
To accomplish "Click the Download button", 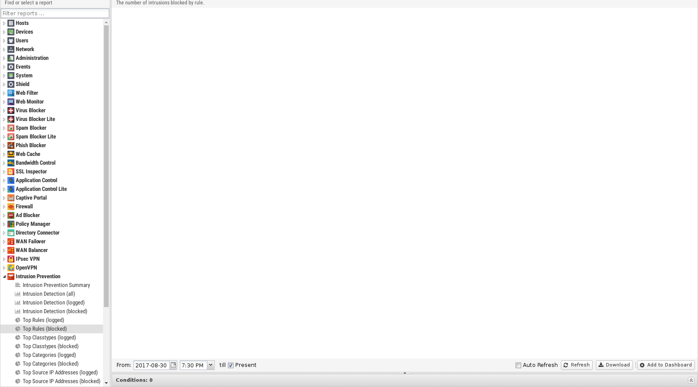I will pos(614,365).
